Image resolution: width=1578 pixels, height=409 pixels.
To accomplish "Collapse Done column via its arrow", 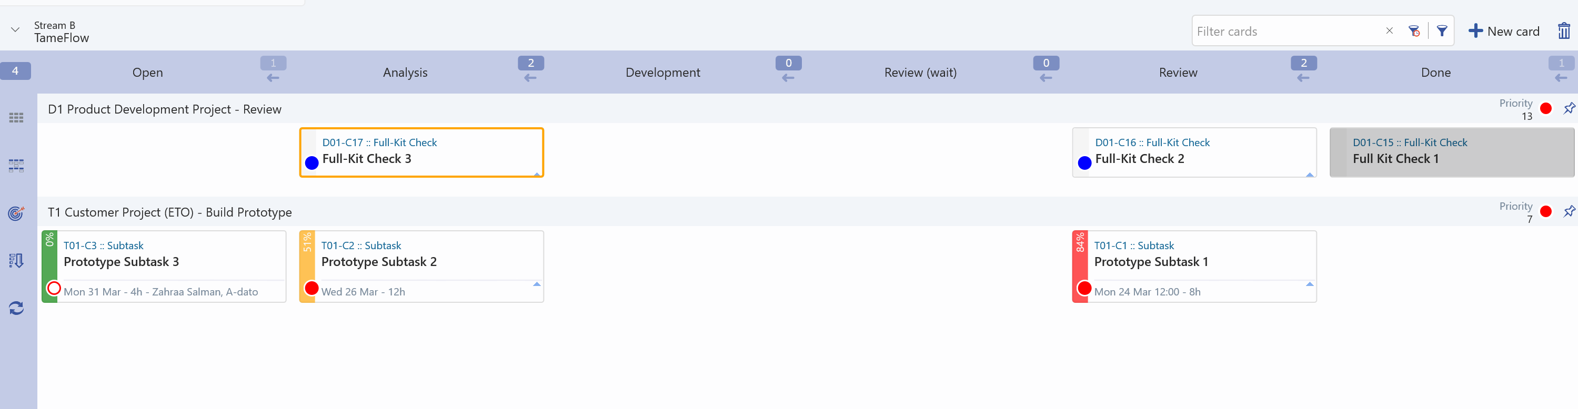I will coord(1561,78).
